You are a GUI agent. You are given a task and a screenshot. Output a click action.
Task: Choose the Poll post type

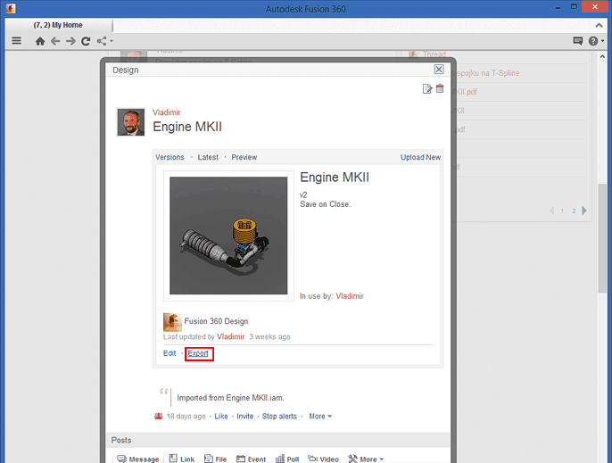[x=286, y=459]
